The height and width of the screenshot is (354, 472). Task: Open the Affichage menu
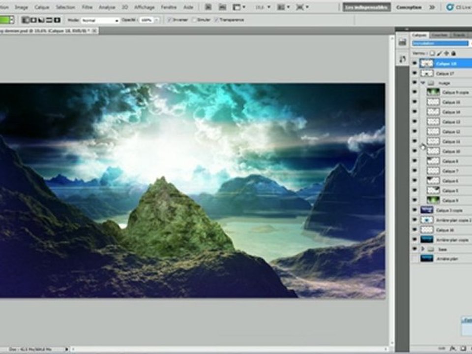pos(145,7)
